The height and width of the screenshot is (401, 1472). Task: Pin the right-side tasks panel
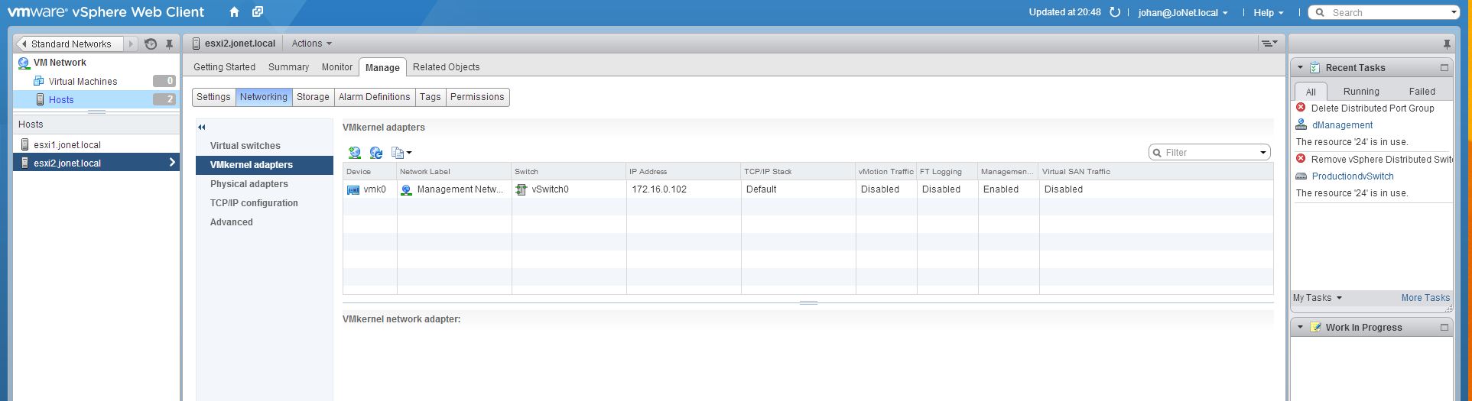[1446, 44]
